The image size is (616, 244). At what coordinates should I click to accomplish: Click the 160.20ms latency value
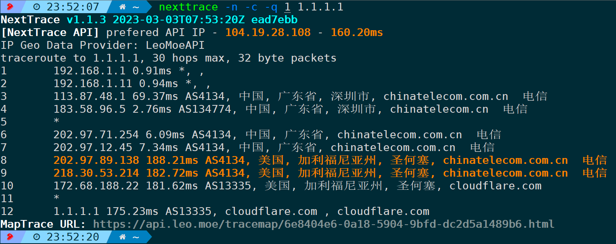pos(357,33)
